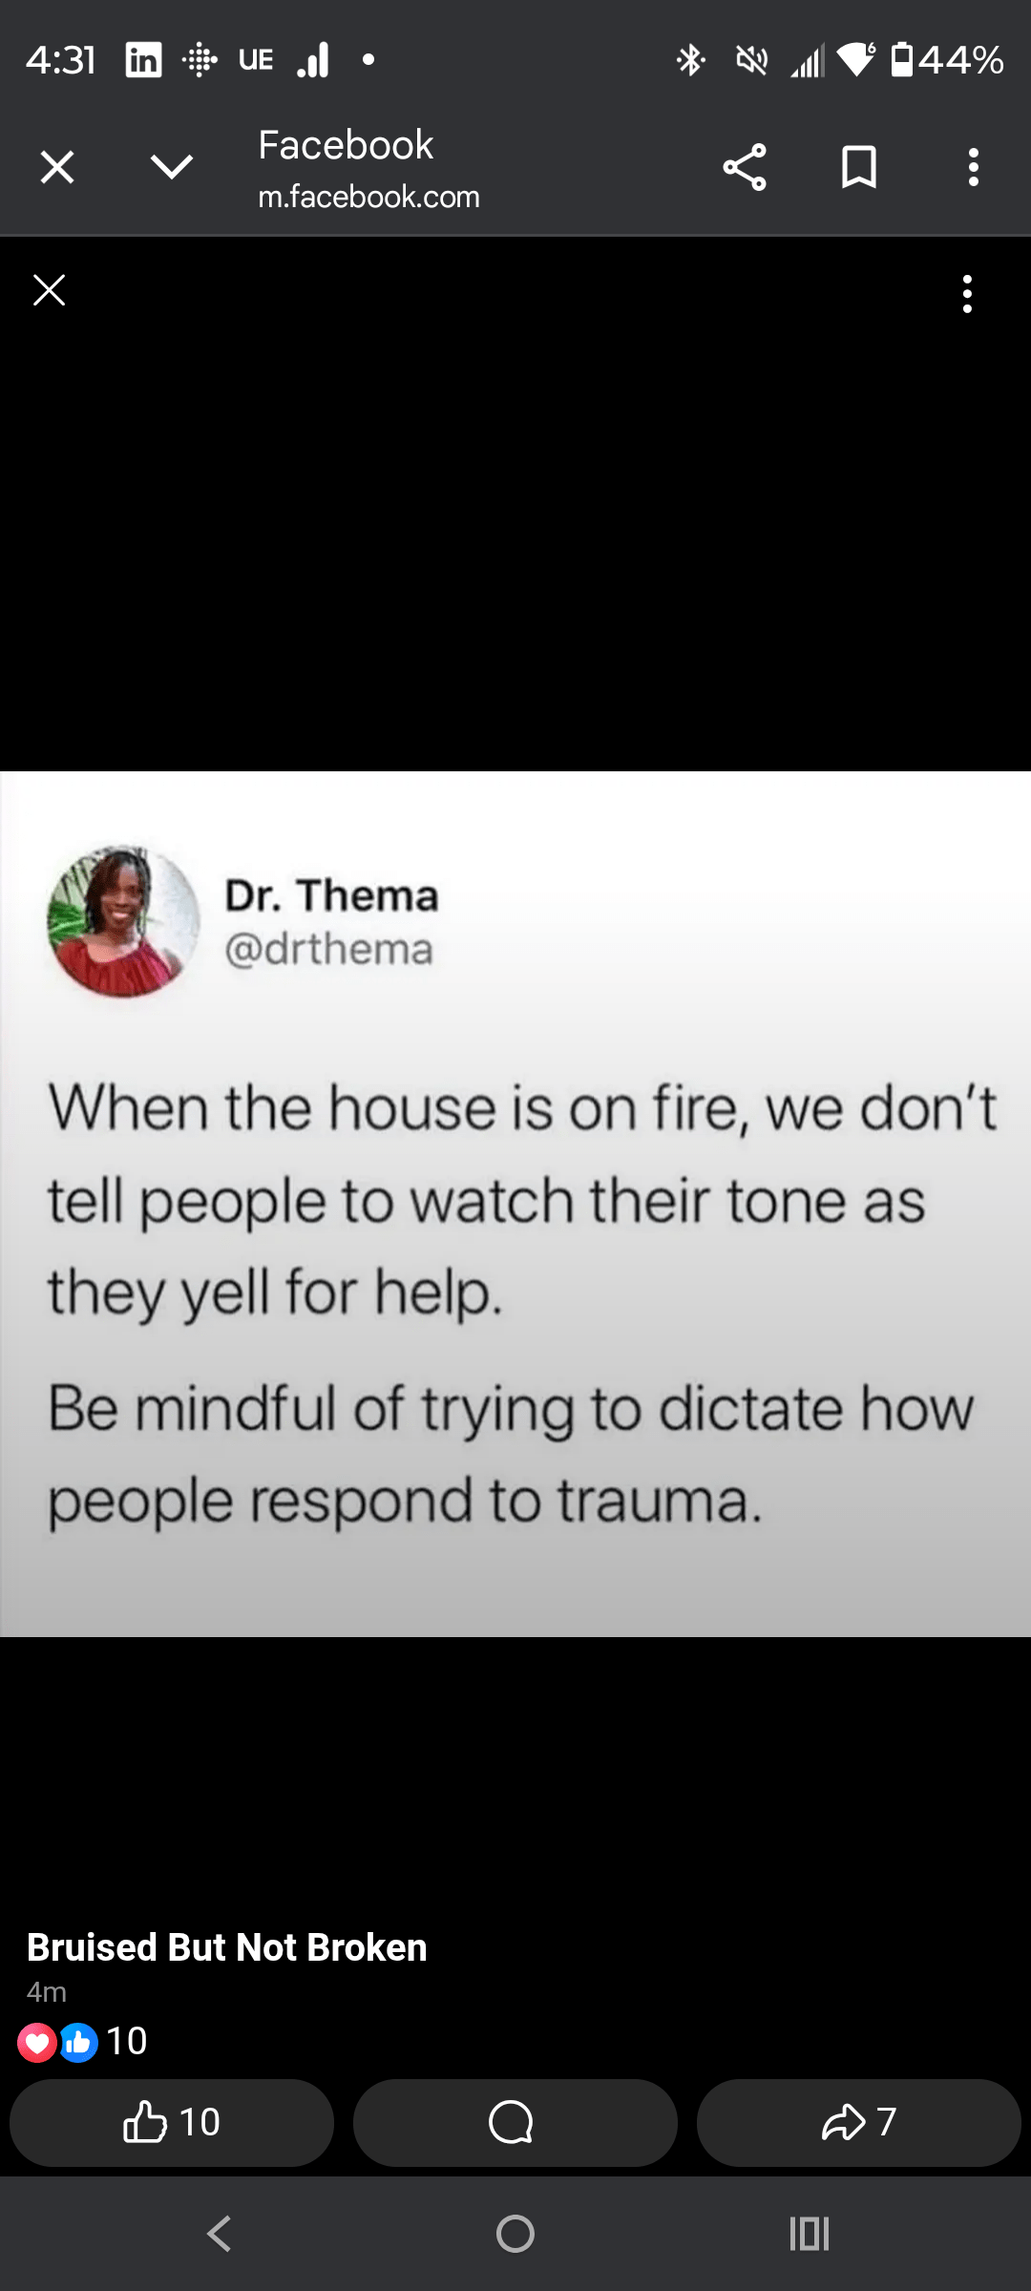This screenshot has height=2291, width=1031.
Task: Like the post with thumbs-up button
Action: [172, 2123]
